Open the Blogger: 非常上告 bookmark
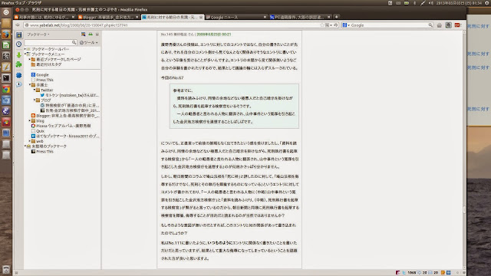Image resolution: width=491 pixels, height=276 pixels. (x=65, y=116)
